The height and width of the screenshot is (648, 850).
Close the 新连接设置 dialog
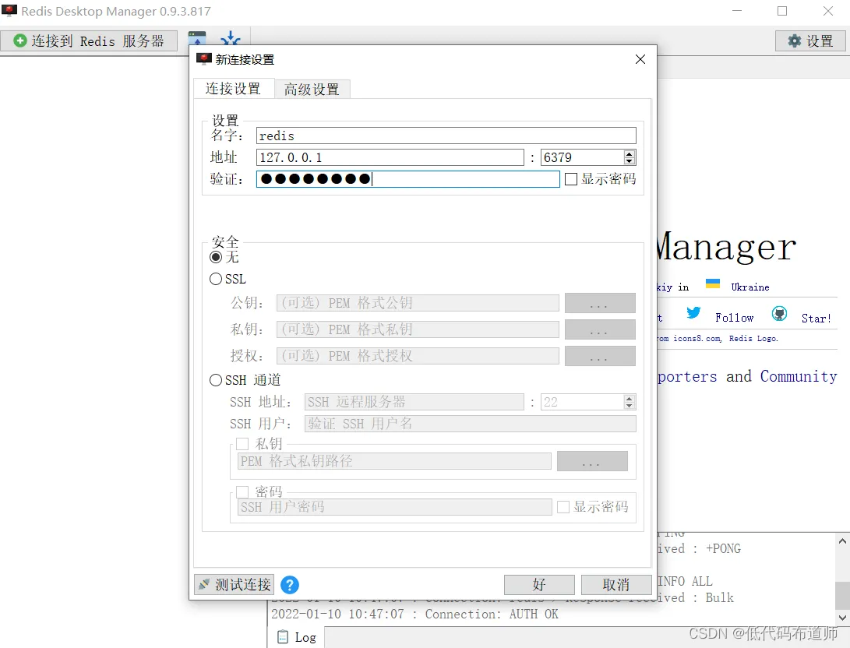click(x=640, y=59)
